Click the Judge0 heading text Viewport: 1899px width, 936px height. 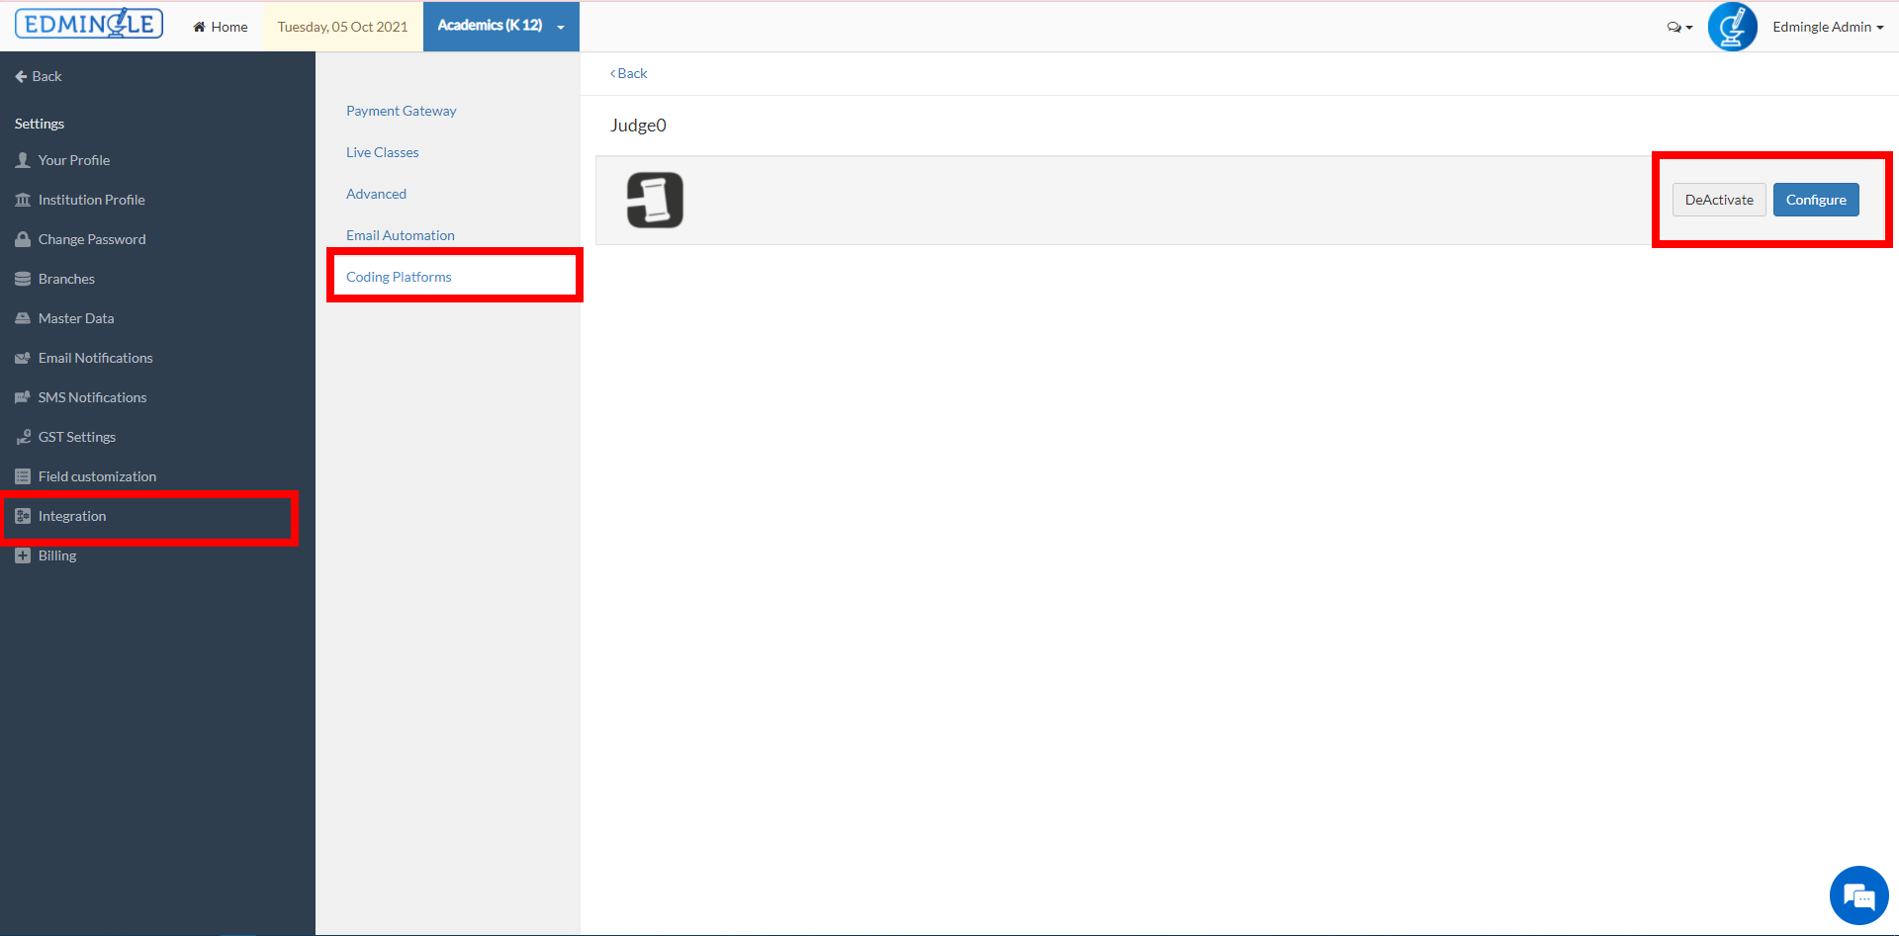tap(638, 126)
